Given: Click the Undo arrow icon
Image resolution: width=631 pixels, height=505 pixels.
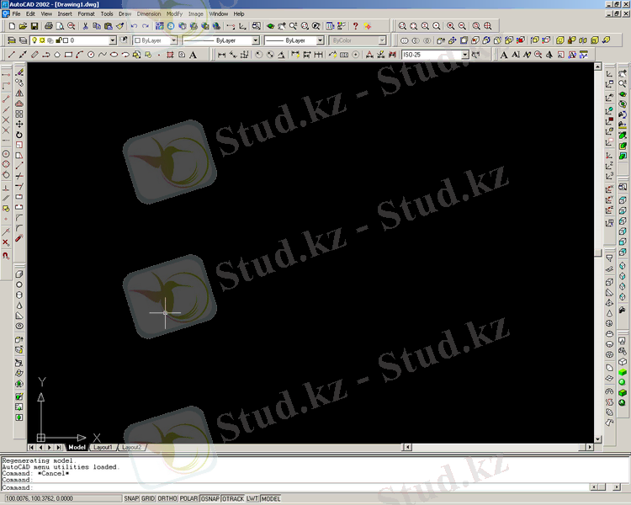Looking at the screenshot, I should pos(134,26).
